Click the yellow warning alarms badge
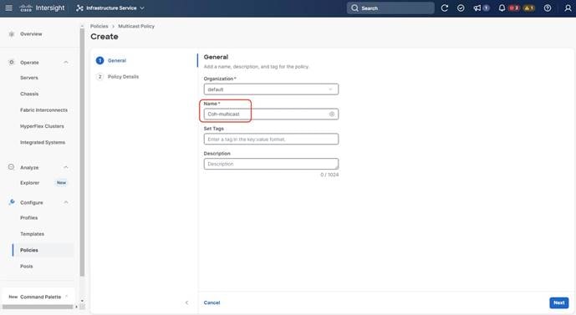 coord(528,8)
